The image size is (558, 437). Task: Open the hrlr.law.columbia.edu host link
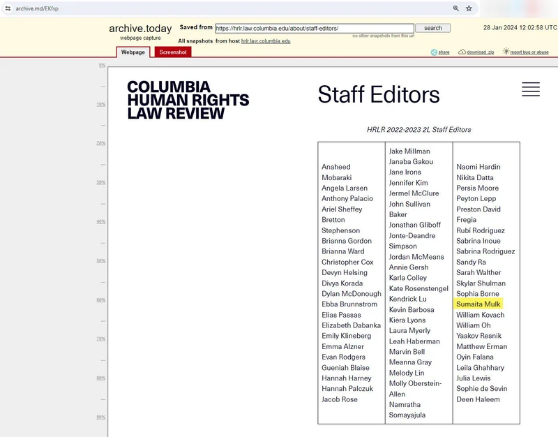point(266,42)
